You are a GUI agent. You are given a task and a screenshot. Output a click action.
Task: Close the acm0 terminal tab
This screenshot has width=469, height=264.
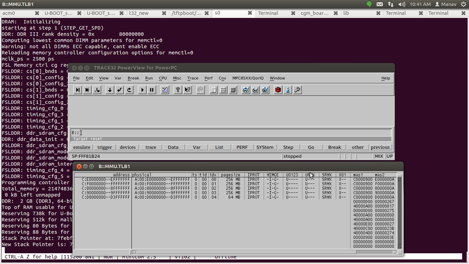coord(37,13)
